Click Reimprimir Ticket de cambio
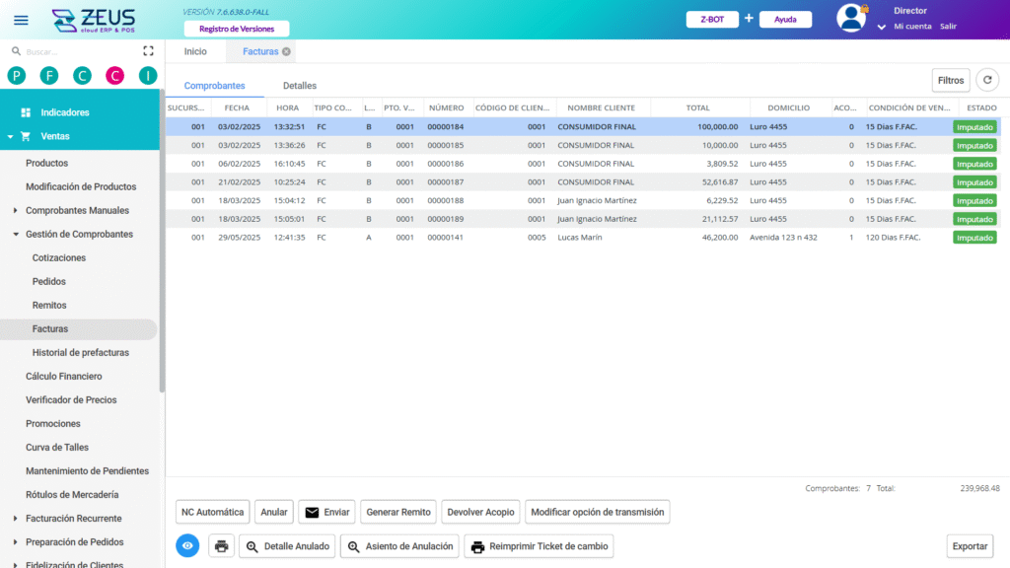This screenshot has width=1010, height=568. [x=540, y=546]
